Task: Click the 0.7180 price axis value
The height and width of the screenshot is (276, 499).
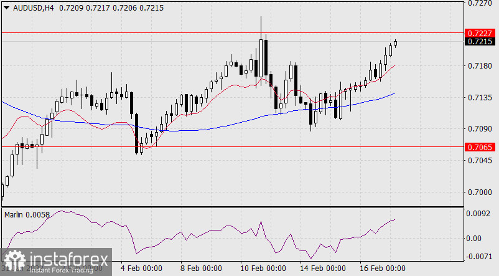Action: pyautogui.click(x=478, y=66)
